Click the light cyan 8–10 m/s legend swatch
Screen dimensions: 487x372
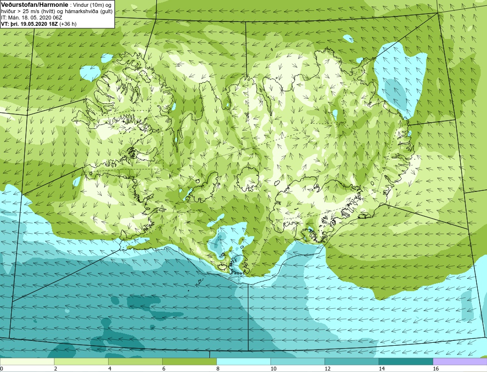point(243,361)
